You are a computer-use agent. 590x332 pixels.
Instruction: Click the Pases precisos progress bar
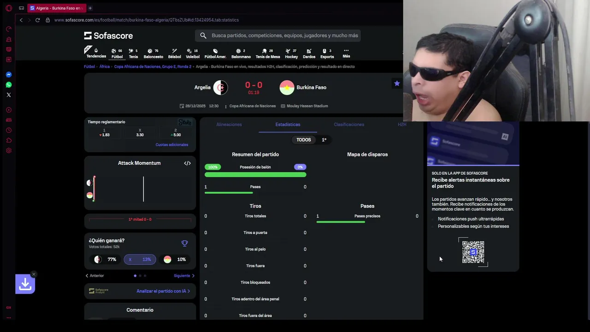coord(341,222)
